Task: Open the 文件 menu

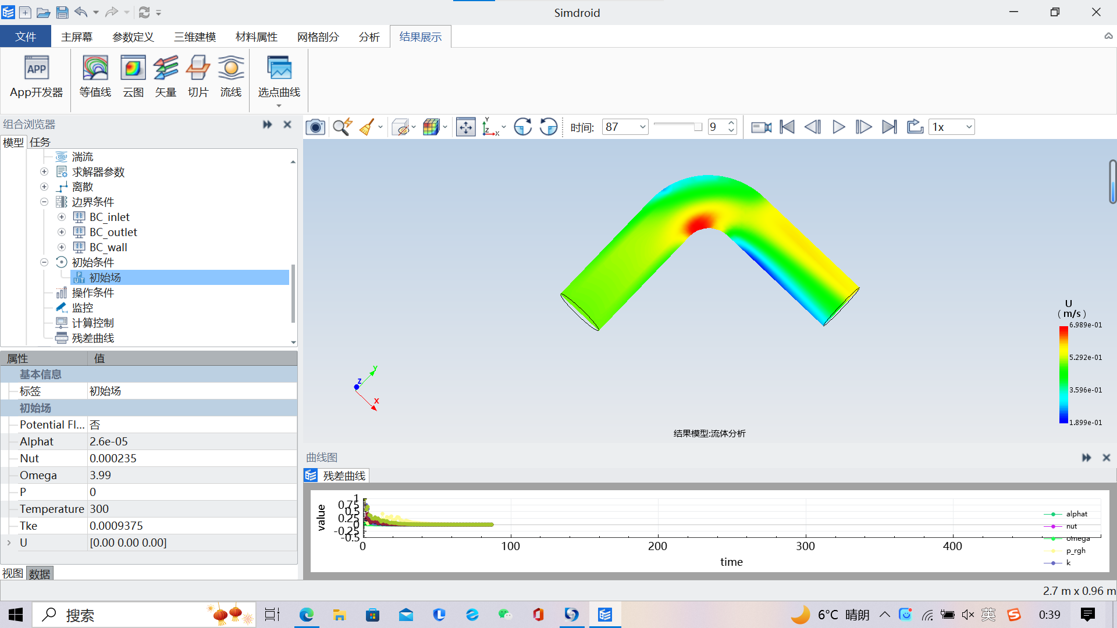Action: pos(26,37)
